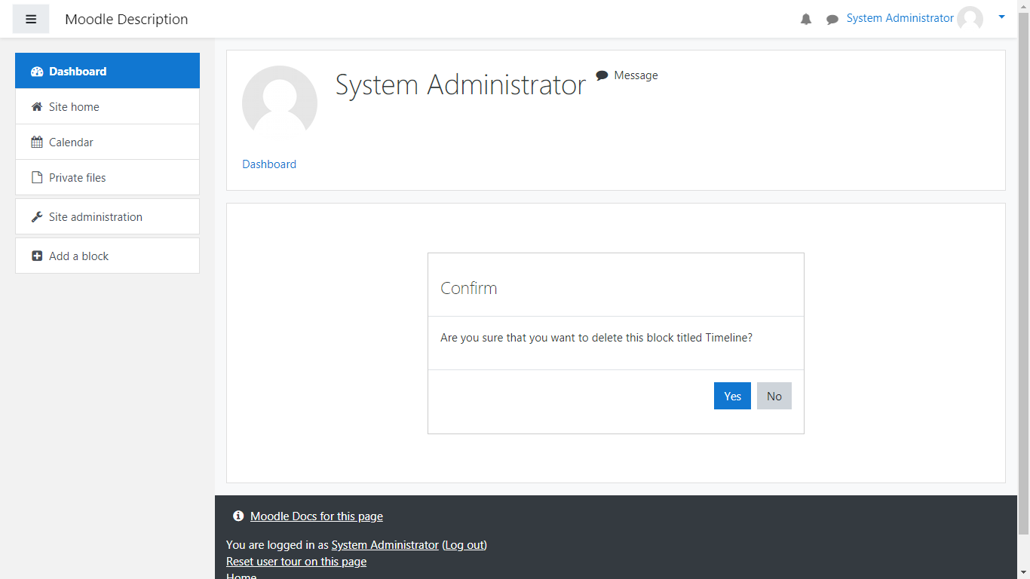Toggle the hamburger side panel button
1030x579 pixels.
[31, 20]
